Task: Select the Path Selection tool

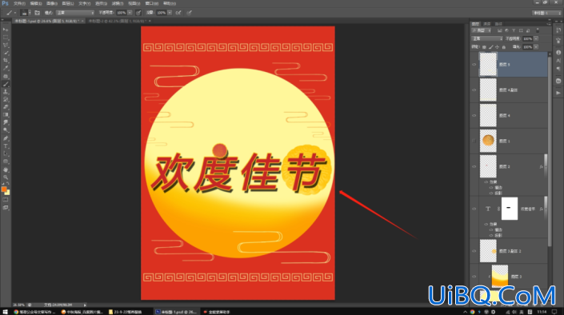Action: pos(6,154)
